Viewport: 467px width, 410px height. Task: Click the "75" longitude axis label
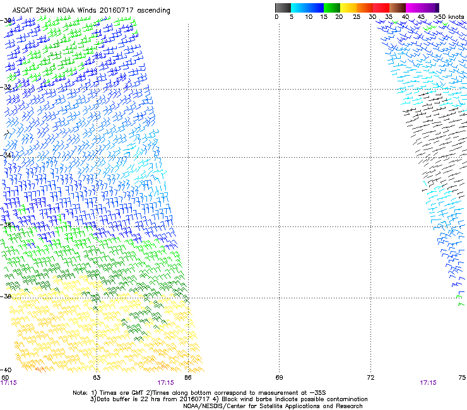[x=462, y=378]
